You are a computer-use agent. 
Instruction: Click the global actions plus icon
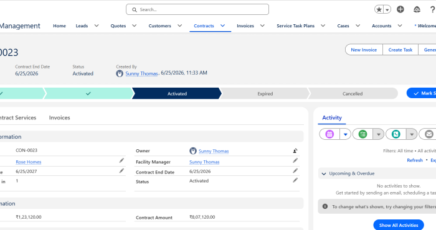pos(400,9)
